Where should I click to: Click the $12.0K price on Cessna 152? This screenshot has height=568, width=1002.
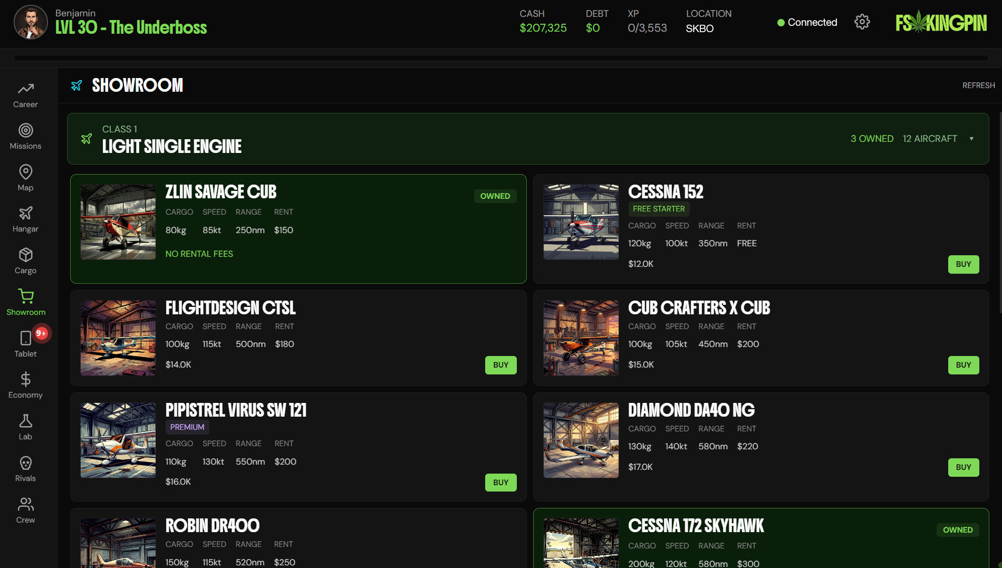pos(641,264)
